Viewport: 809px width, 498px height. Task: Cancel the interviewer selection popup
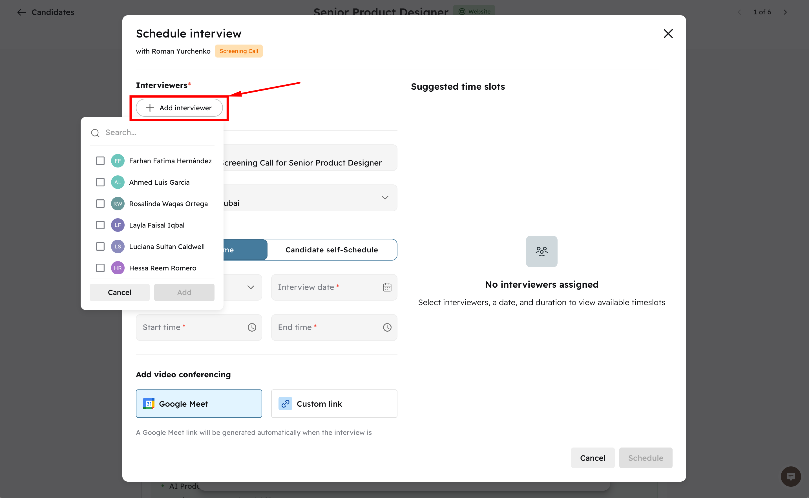click(120, 292)
